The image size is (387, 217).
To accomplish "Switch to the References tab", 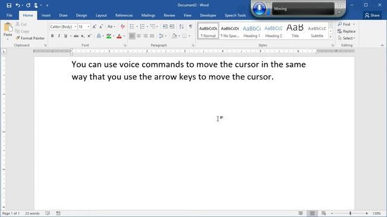I will point(124,15).
